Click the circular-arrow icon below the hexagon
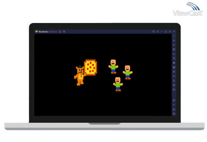Viewport: 207px width, 142px height. click(x=174, y=90)
